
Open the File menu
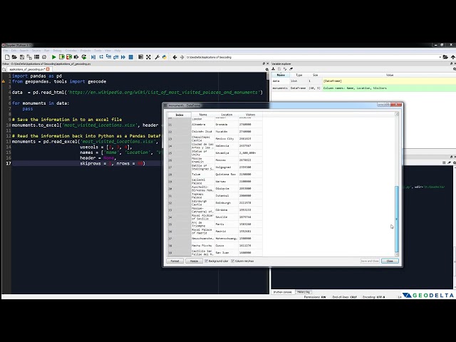[6, 51]
